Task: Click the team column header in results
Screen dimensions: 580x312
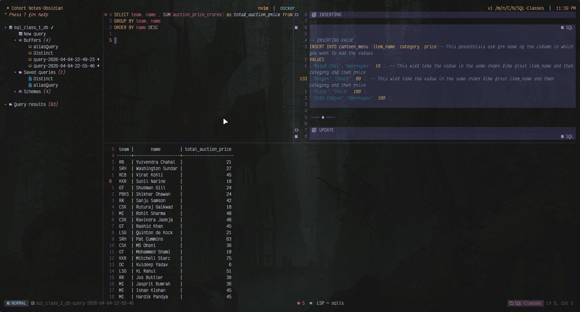Action: tap(124, 149)
